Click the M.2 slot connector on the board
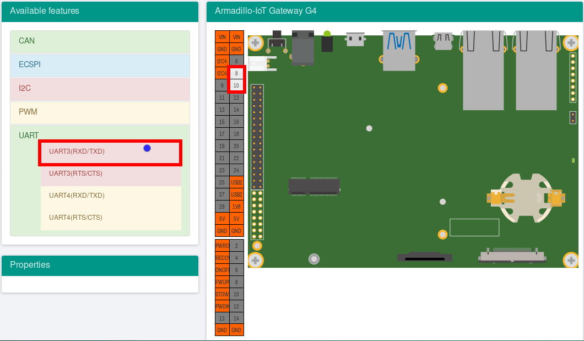This screenshot has height=341, width=584. pos(314,186)
